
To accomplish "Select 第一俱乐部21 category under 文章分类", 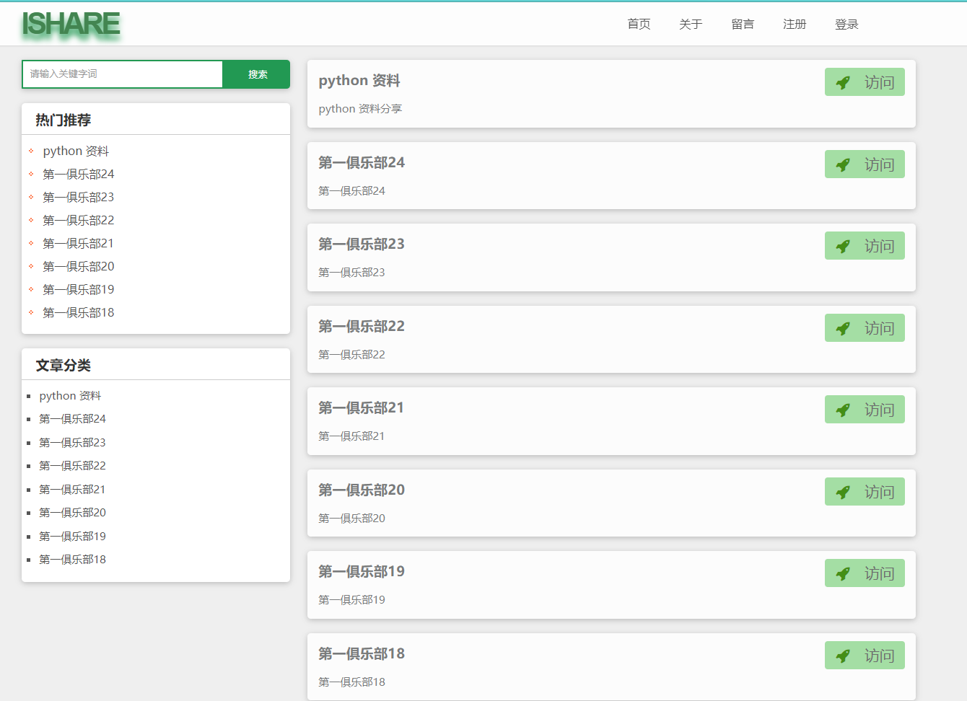I will [72, 490].
